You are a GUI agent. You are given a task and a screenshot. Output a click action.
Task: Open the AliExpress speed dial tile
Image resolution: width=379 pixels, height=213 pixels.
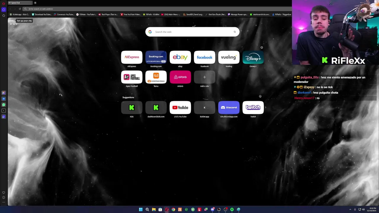pyautogui.click(x=132, y=57)
